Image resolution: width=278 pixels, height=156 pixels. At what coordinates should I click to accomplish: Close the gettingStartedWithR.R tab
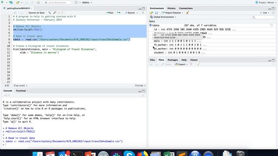[x=31, y=8]
